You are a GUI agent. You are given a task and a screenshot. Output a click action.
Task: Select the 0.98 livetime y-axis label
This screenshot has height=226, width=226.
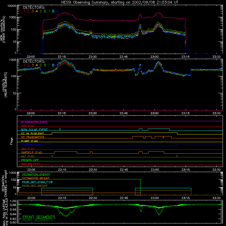tap(13, 205)
